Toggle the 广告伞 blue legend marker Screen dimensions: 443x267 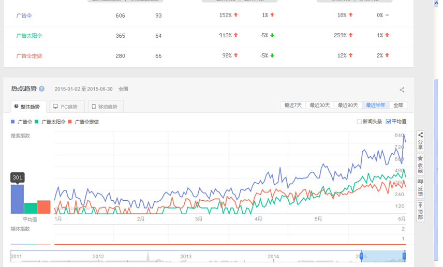(13, 122)
